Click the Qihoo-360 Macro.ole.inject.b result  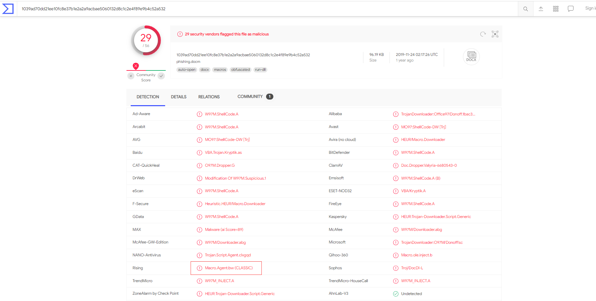click(417, 255)
